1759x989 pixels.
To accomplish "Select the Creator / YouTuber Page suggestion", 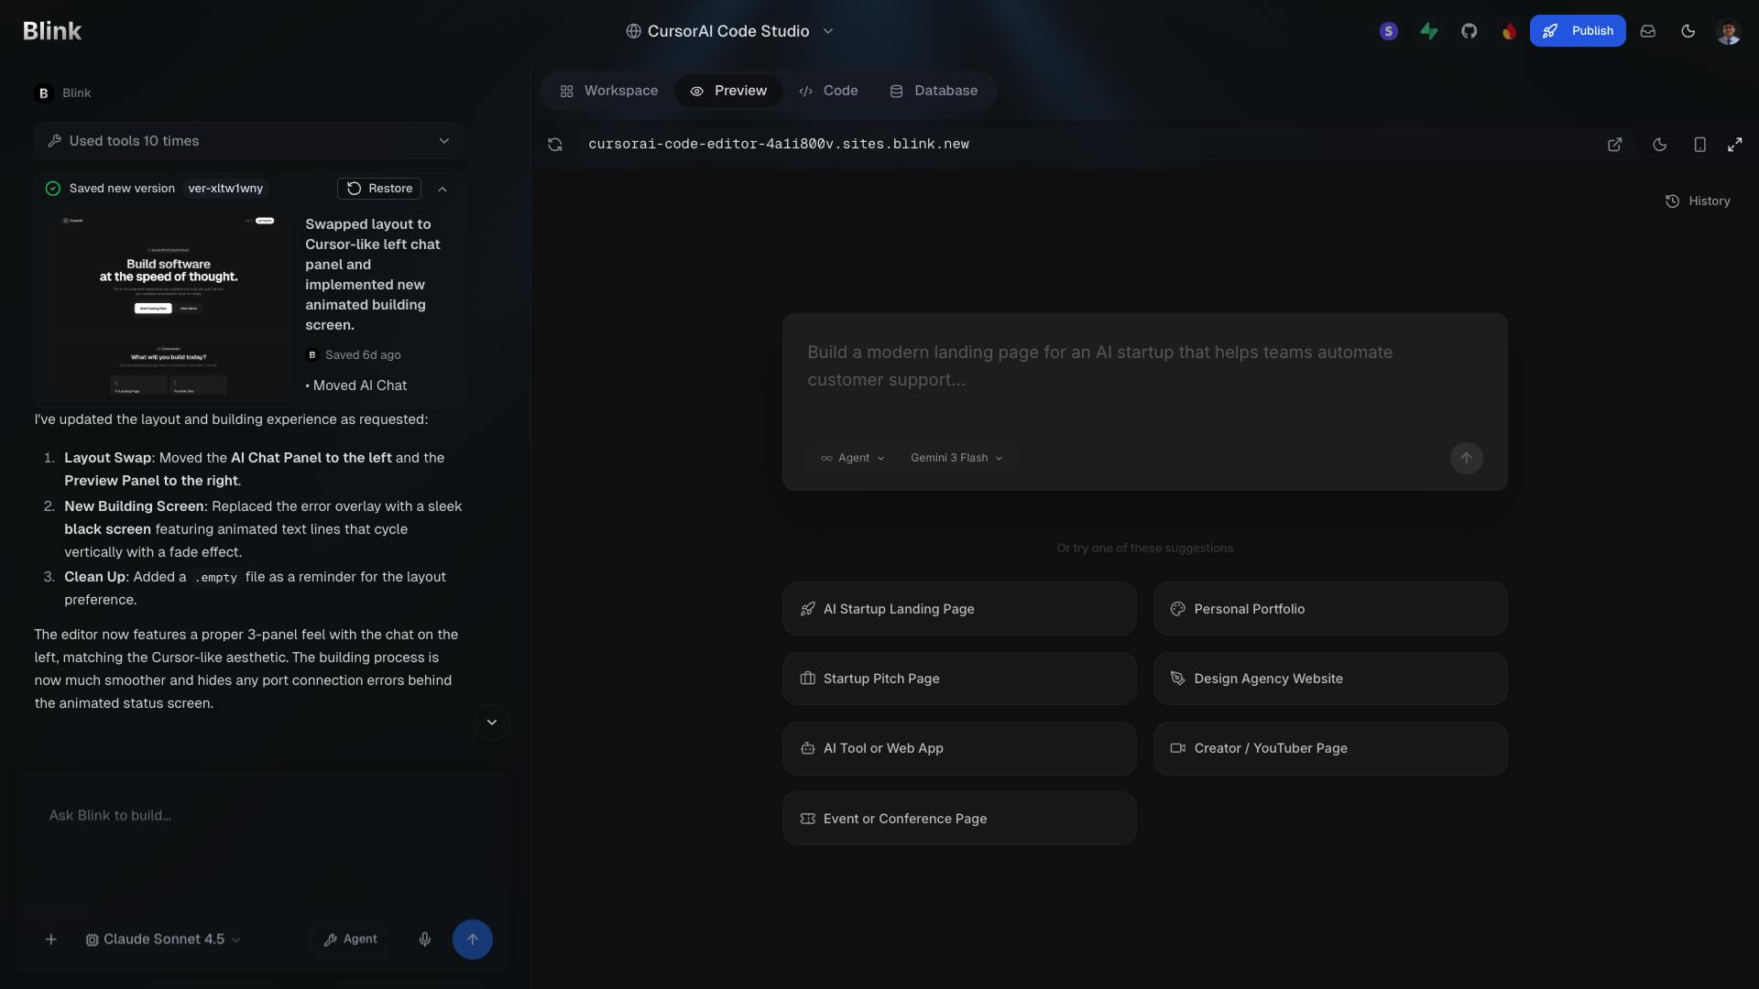I will tap(1330, 748).
